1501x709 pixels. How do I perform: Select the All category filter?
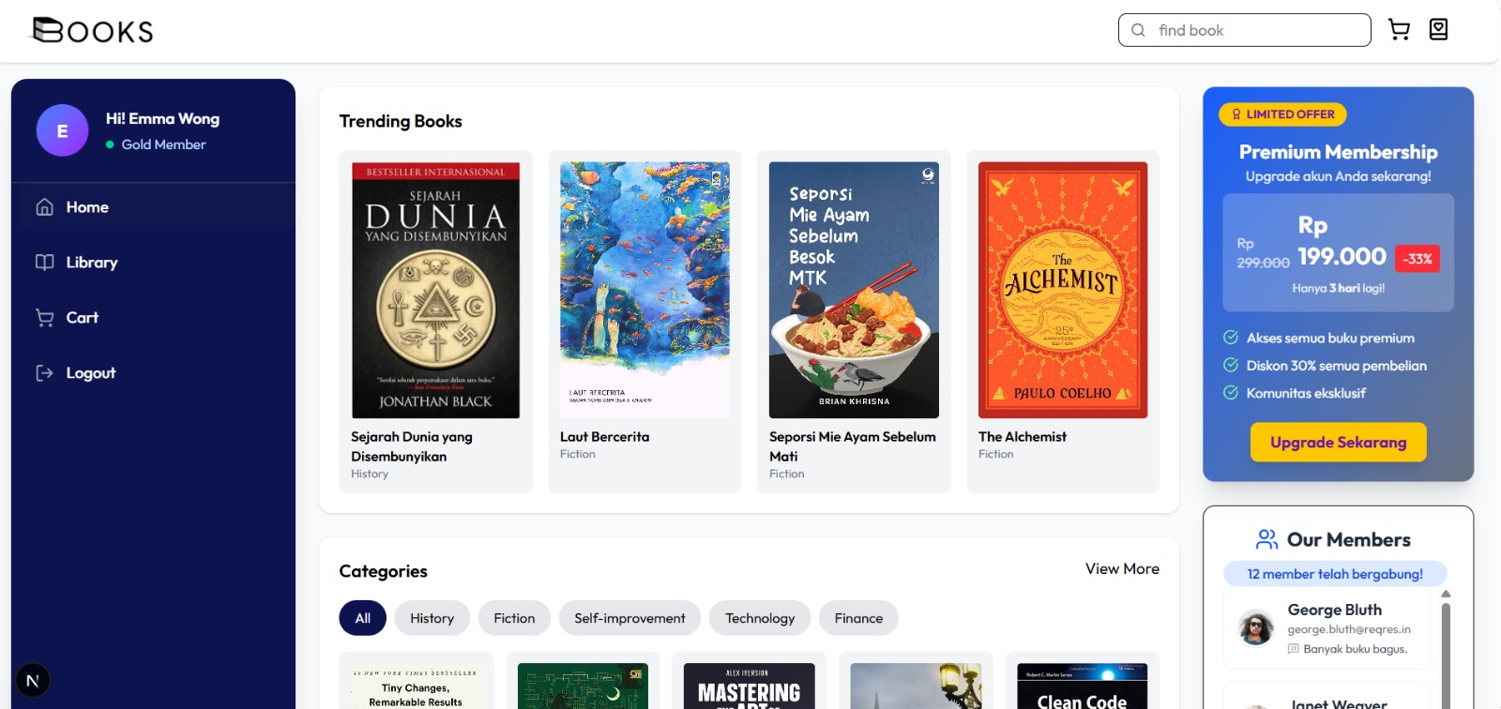click(x=363, y=618)
